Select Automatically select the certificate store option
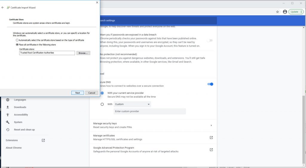The width and height of the screenshot is (306, 168). point(17,40)
